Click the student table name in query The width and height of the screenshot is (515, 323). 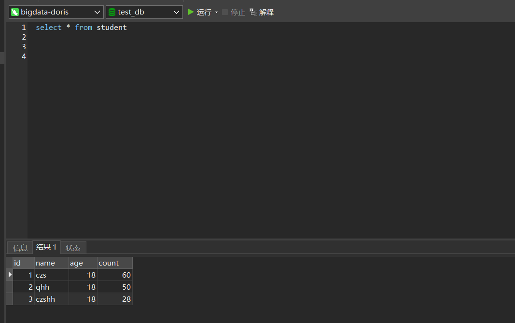[x=111, y=27]
